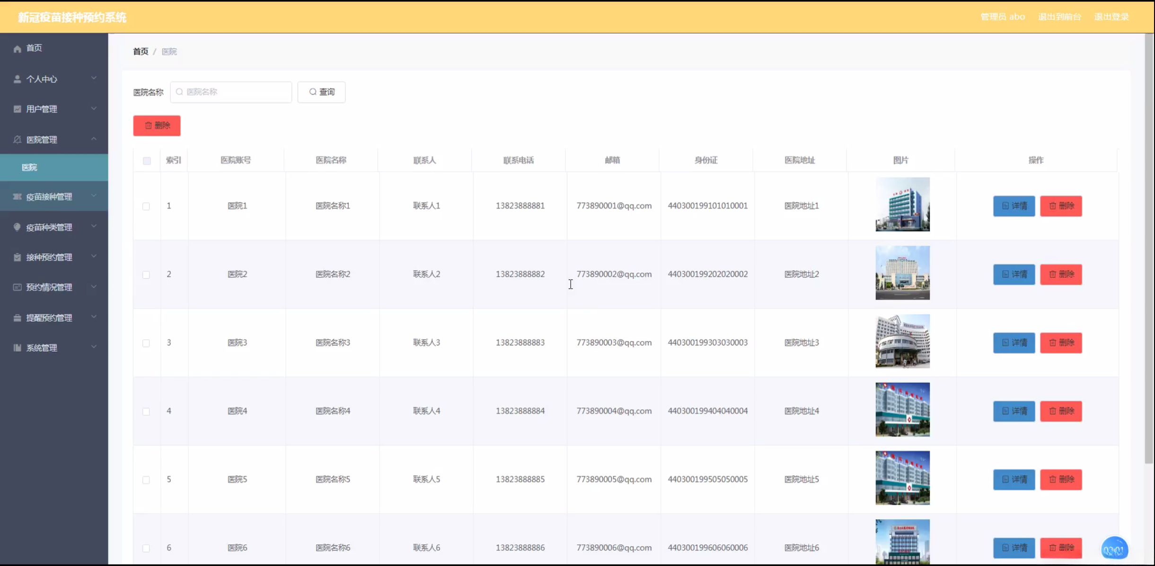Click the 预约情况管理 sidebar icon
Screen dimensions: 1155x566
pos(18,287)
